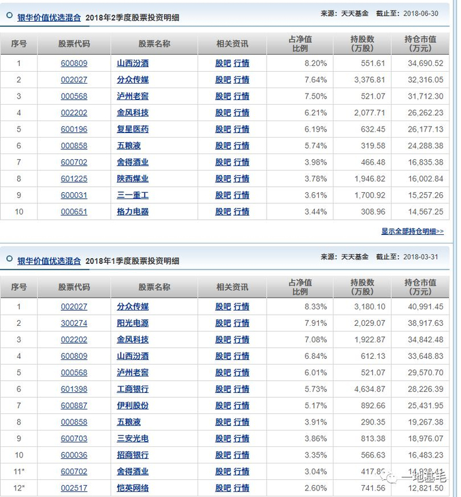Open stock code 600036
Viewport: 461px width, 497px height.
coord(74,455)
